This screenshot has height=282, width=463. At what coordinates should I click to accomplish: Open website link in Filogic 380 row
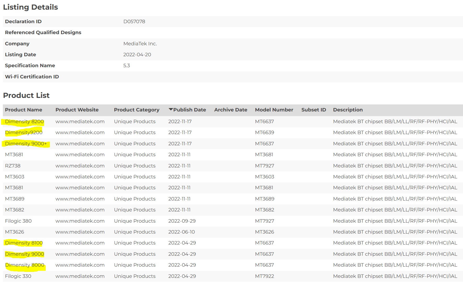tap(80, 221)
